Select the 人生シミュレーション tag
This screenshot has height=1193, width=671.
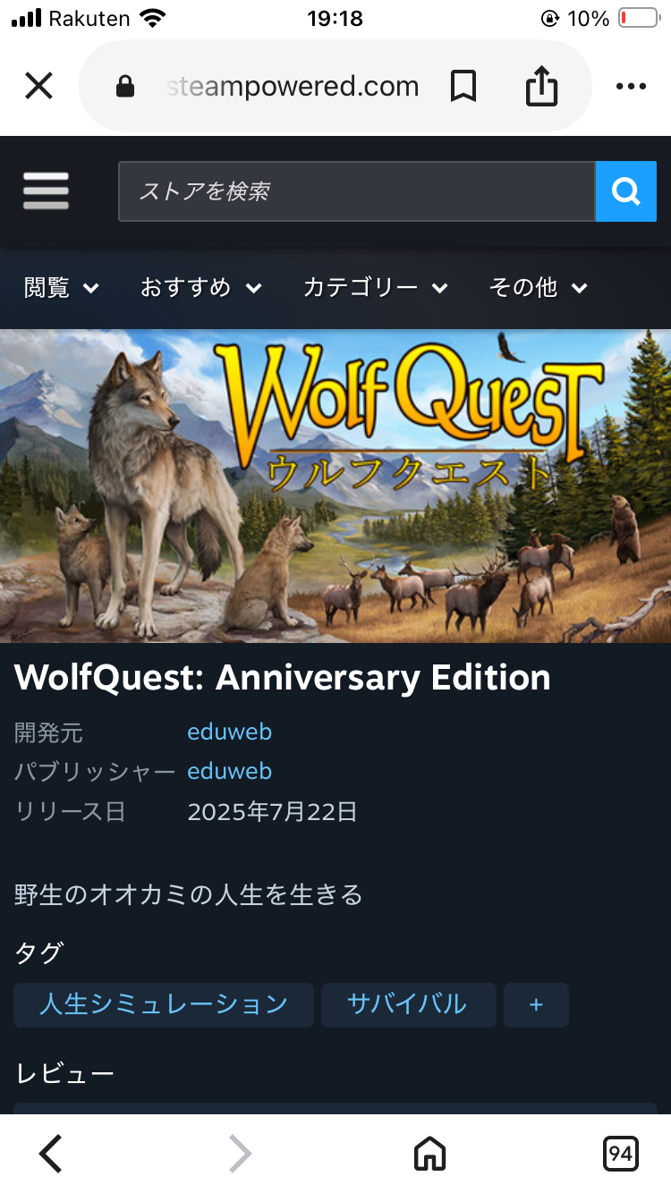tap(164, 1004)
